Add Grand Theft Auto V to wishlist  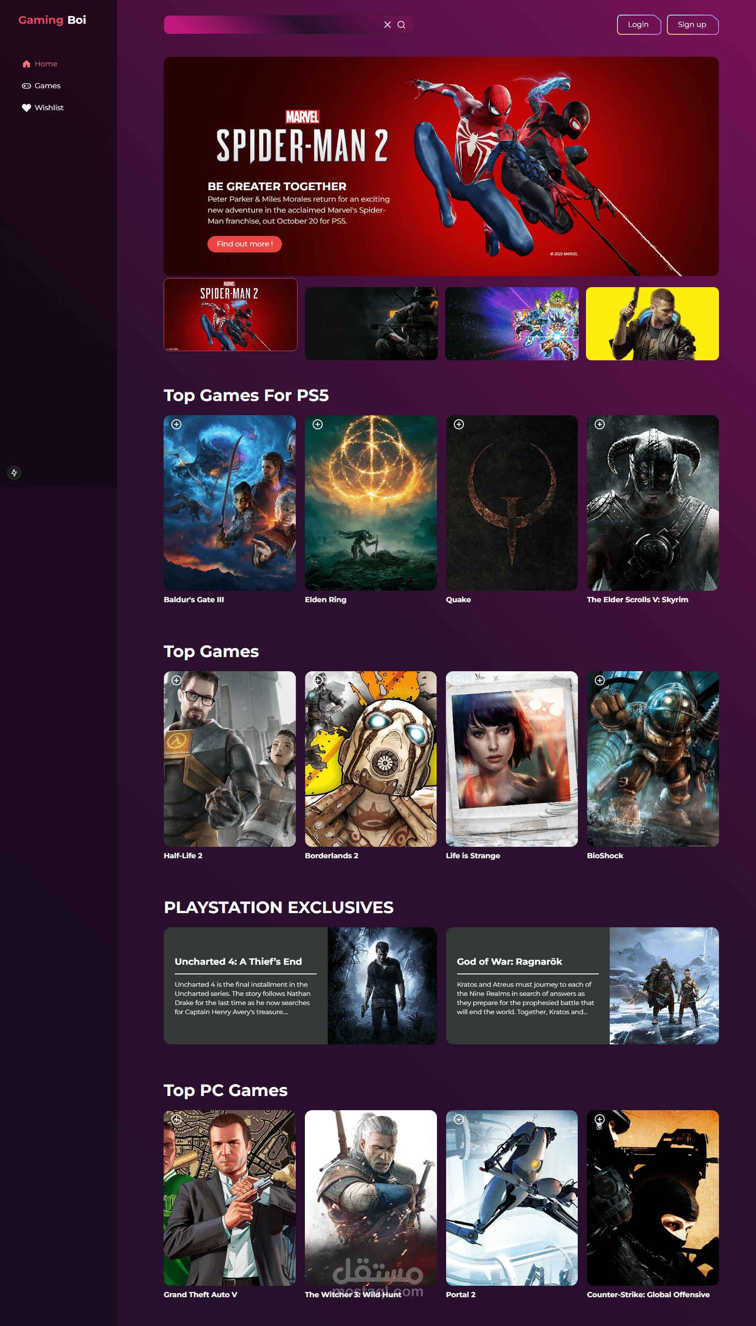pyautogui.click(x=176, y=1119)
